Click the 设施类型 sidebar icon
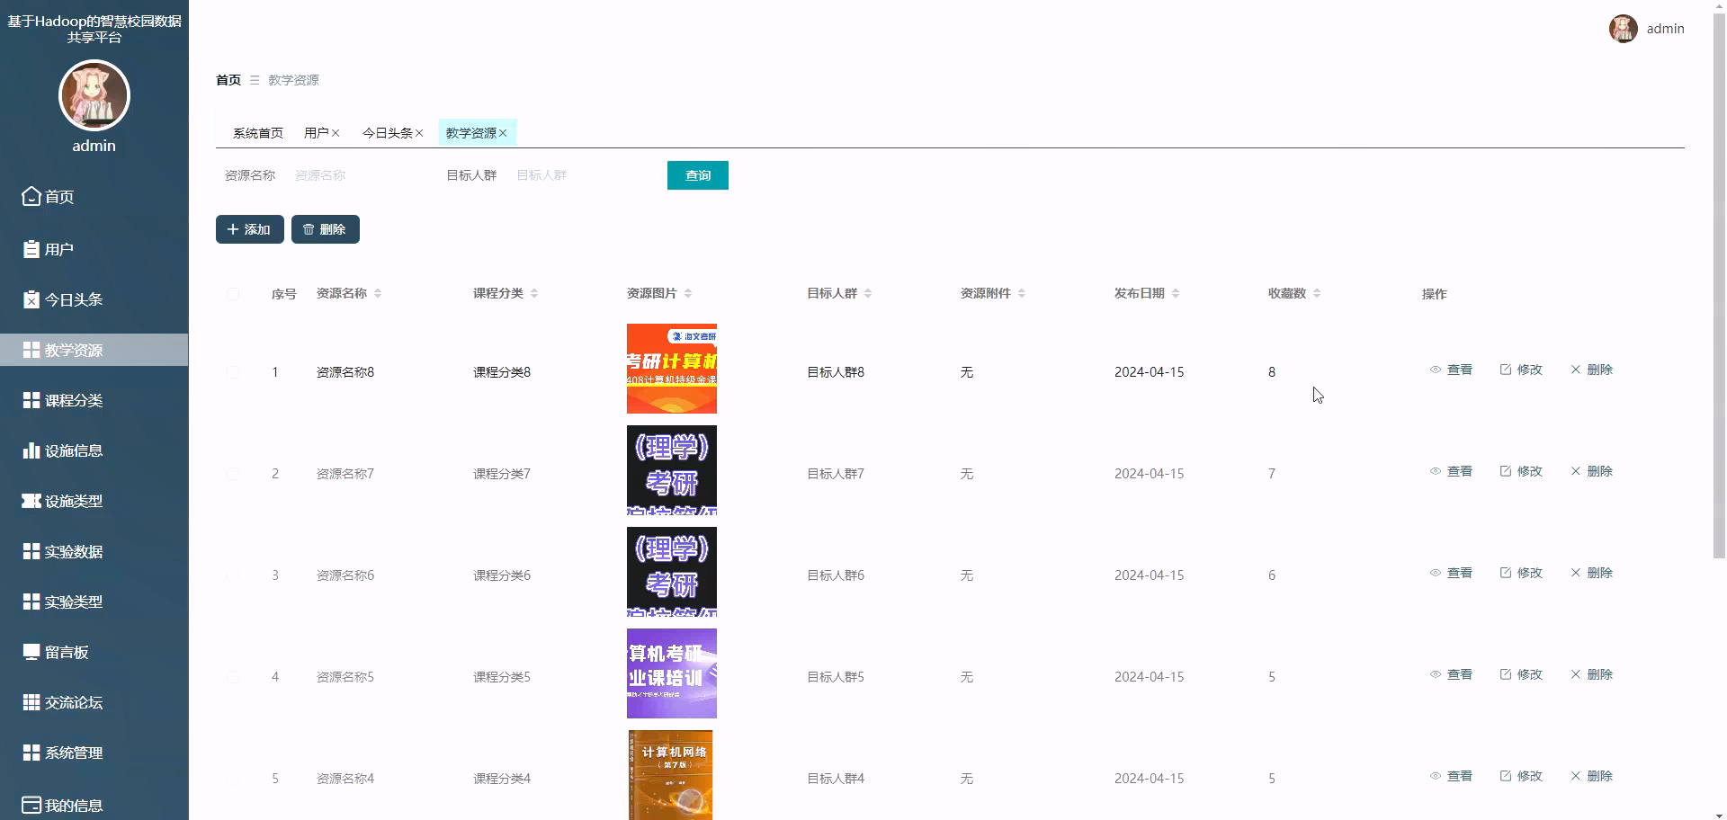 (31, 501)
